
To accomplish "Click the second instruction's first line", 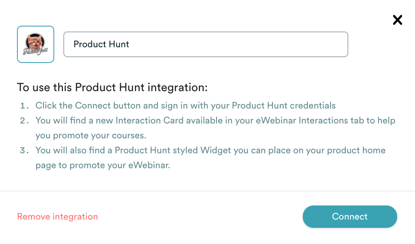I will (215, 121).
